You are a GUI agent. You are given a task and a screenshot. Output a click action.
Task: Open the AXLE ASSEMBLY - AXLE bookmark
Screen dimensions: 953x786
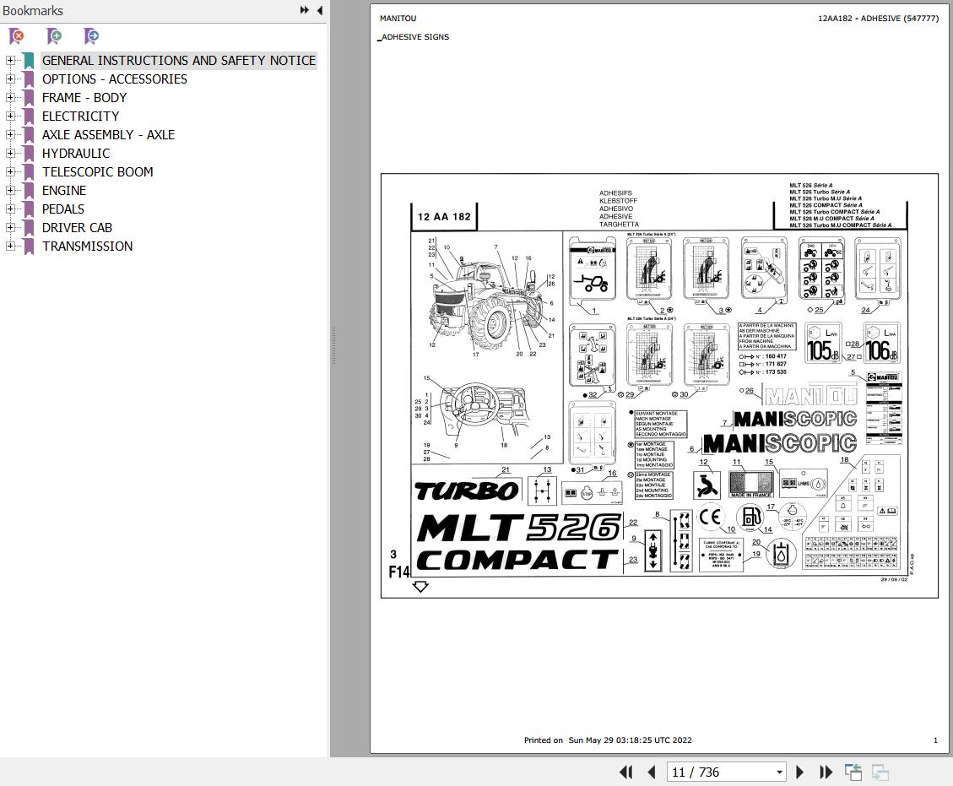coord(108,134)
